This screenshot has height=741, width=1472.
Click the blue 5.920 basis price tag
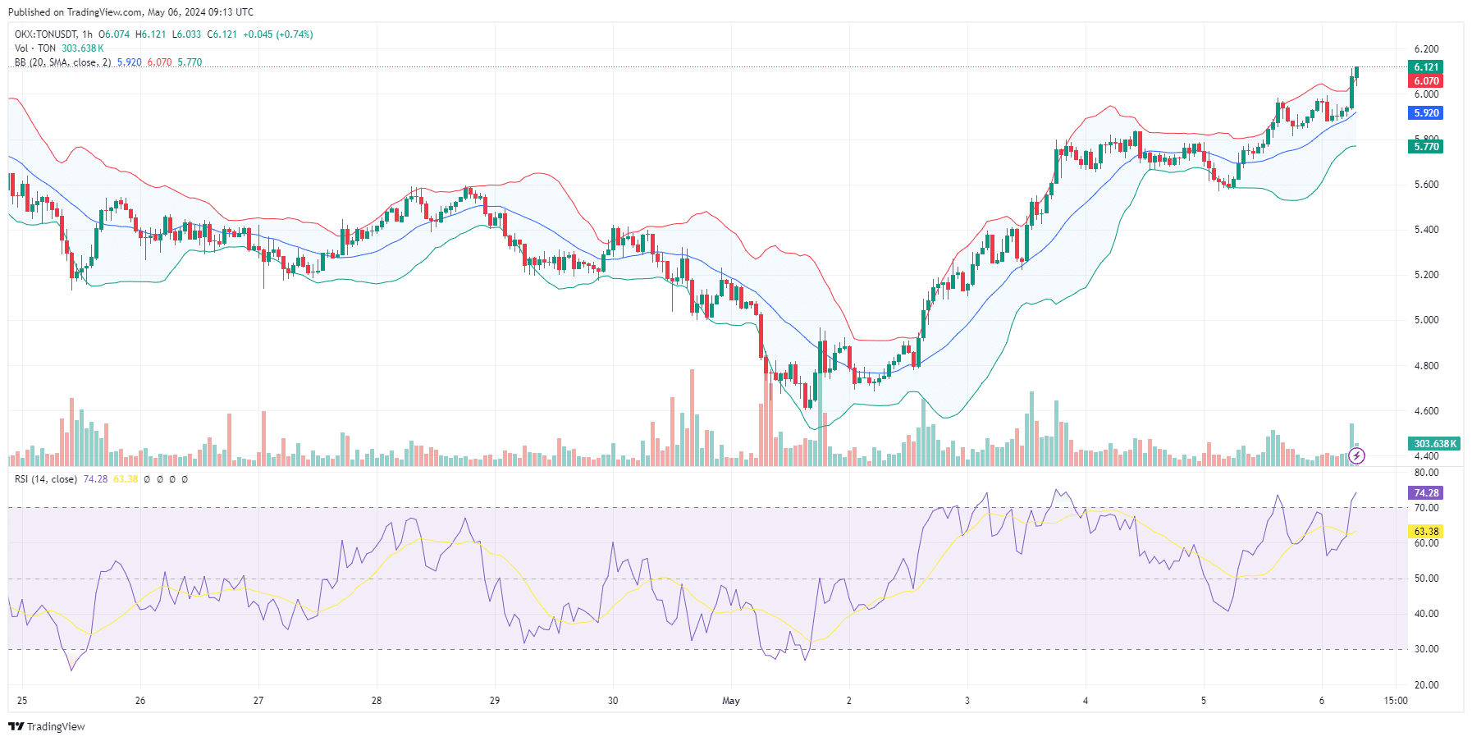coord(1426,113)
